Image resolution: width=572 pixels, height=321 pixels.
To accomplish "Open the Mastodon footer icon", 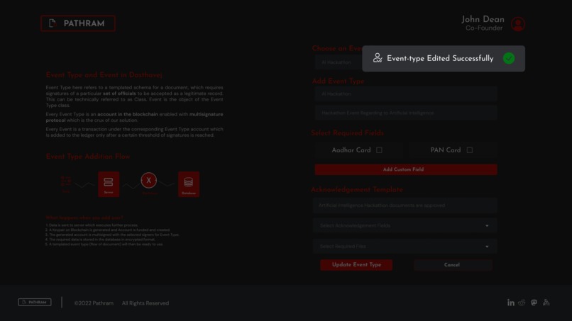I will (534, 303).
